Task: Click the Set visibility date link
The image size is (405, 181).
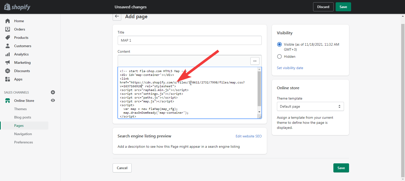Action: [290, 68]
